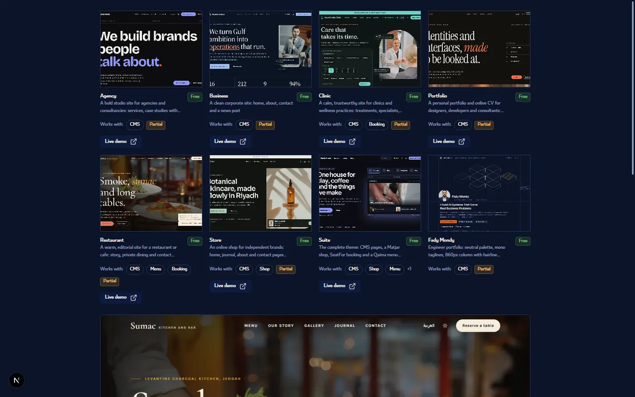Image resolution: width=635 pixels, height=397 pixels.
Task: Click the Next.js N dev indicator icon
Action: point(17,380)
